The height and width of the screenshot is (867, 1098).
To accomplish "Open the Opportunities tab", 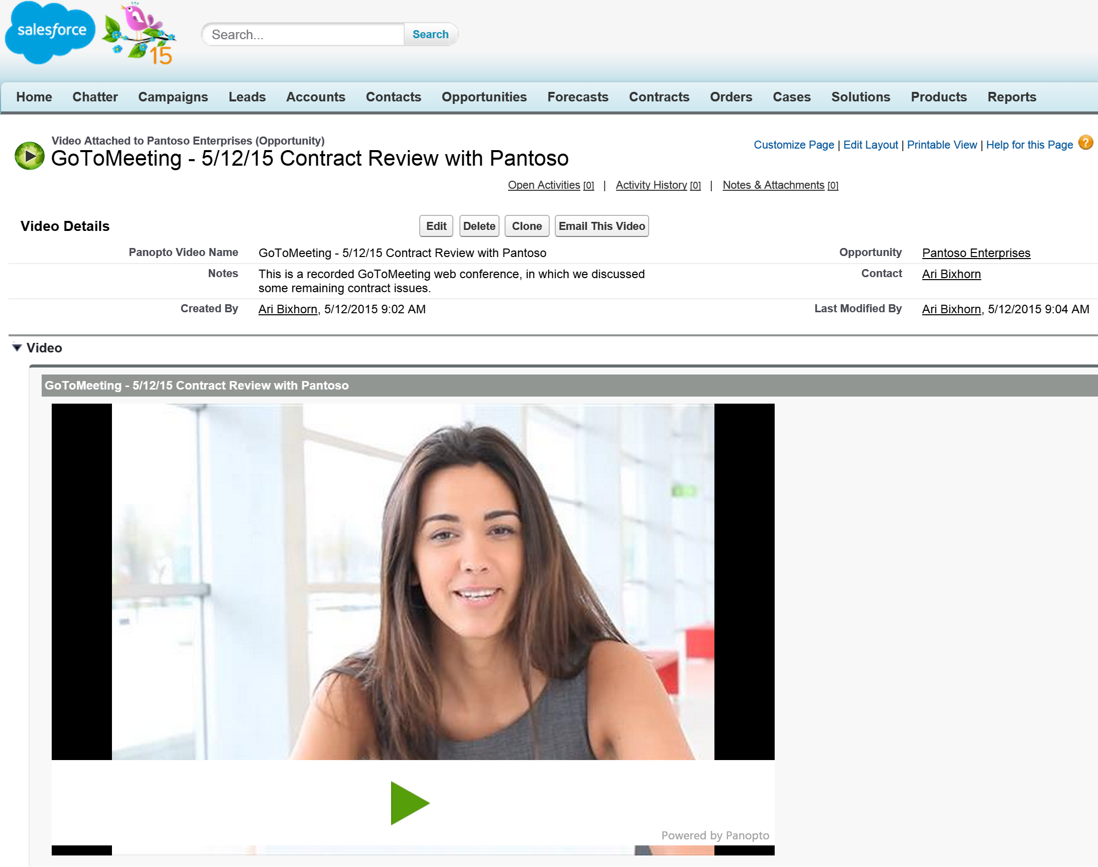I will click(x=484, y=97).
